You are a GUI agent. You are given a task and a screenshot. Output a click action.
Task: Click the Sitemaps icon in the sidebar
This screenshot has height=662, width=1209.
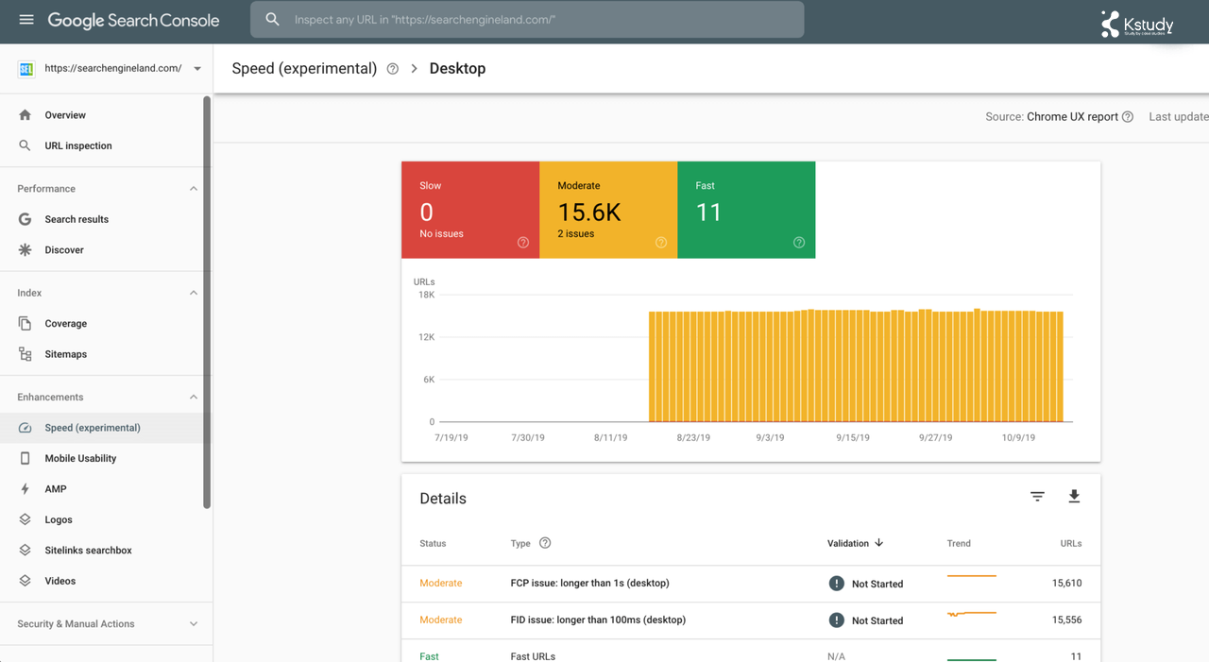click(x=26, y=354)
